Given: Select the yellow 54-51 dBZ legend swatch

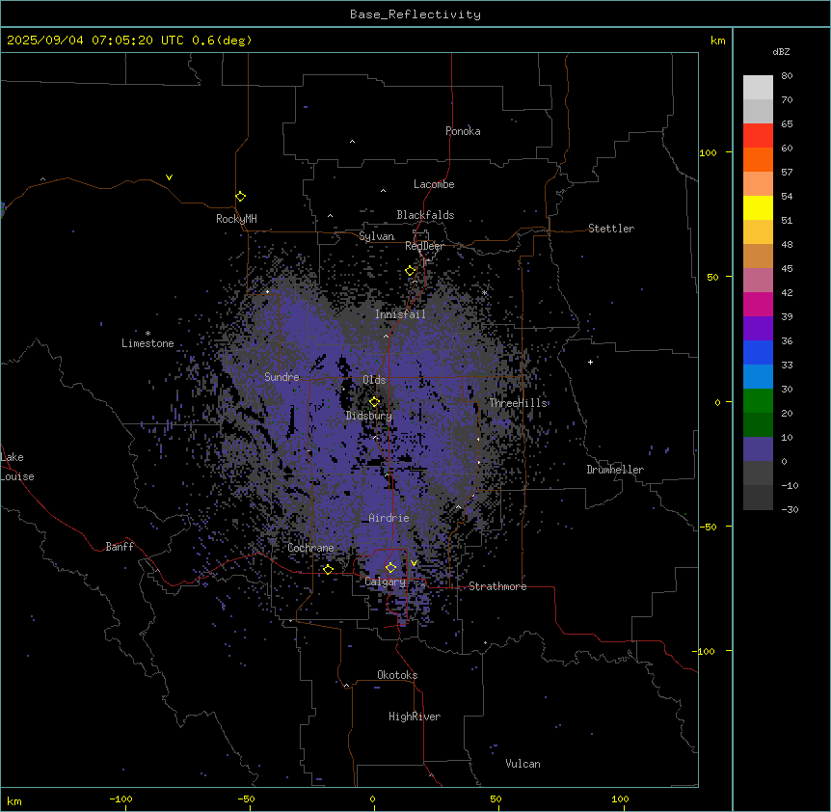Looking at the screenshot, I should [758, 207].
